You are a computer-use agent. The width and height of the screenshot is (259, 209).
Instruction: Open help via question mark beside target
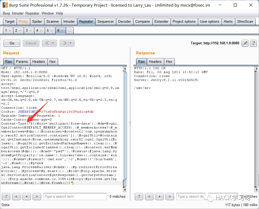point(253,43)
